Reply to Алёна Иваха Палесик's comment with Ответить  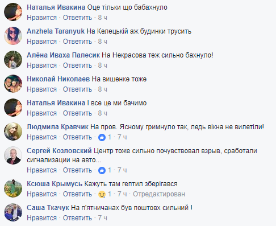point(77,65)
